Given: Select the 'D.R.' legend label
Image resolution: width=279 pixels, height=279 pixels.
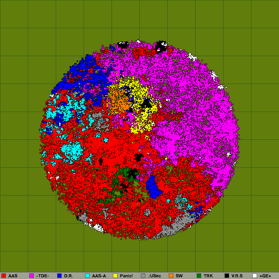Looking at the screenshot, I should point(69,276).
